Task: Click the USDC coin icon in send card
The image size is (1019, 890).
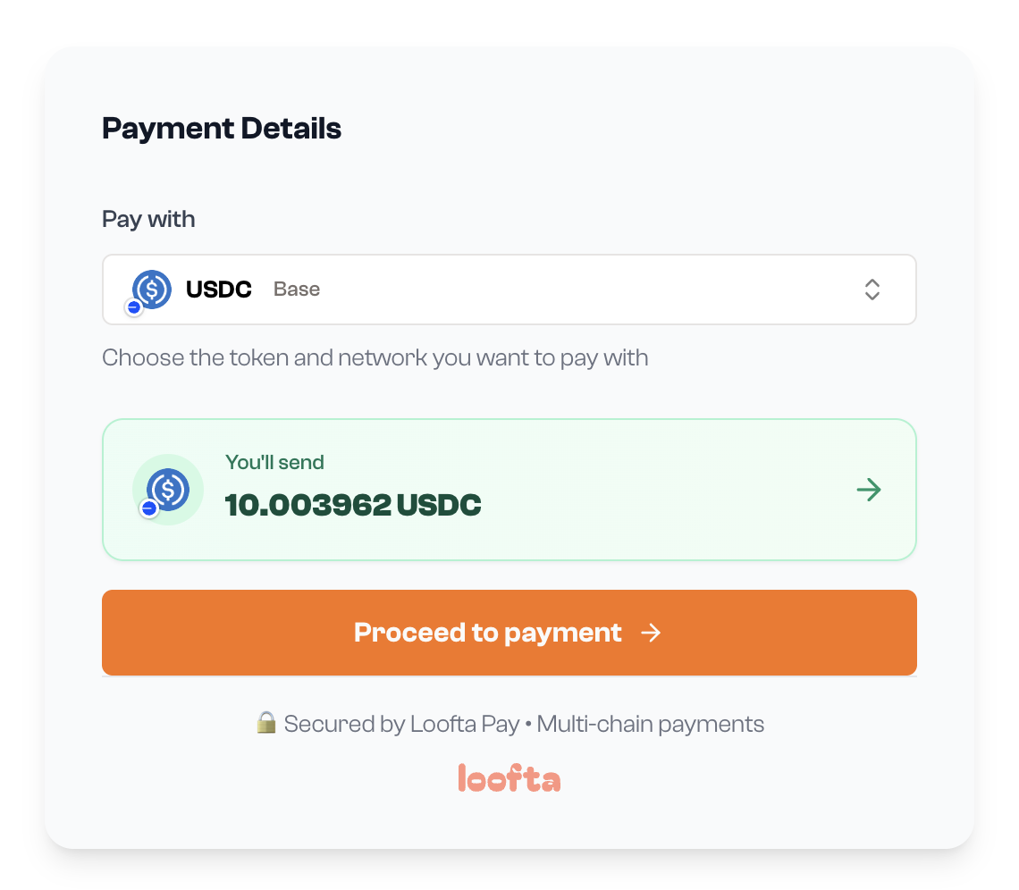Action: pos(169,489)
